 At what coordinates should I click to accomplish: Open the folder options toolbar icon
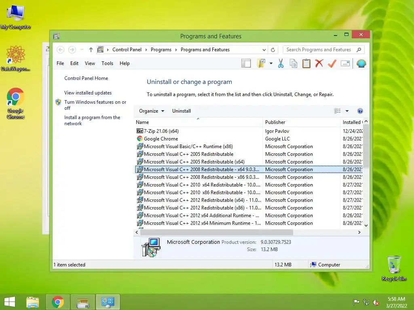point(261,63)
